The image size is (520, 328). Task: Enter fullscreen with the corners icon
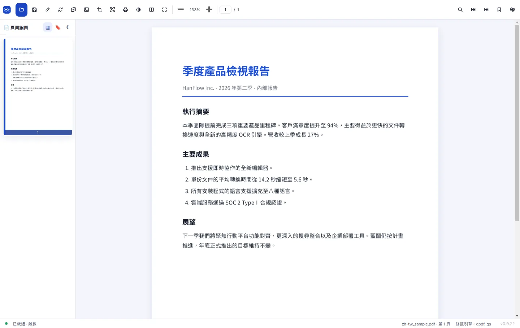165,10
